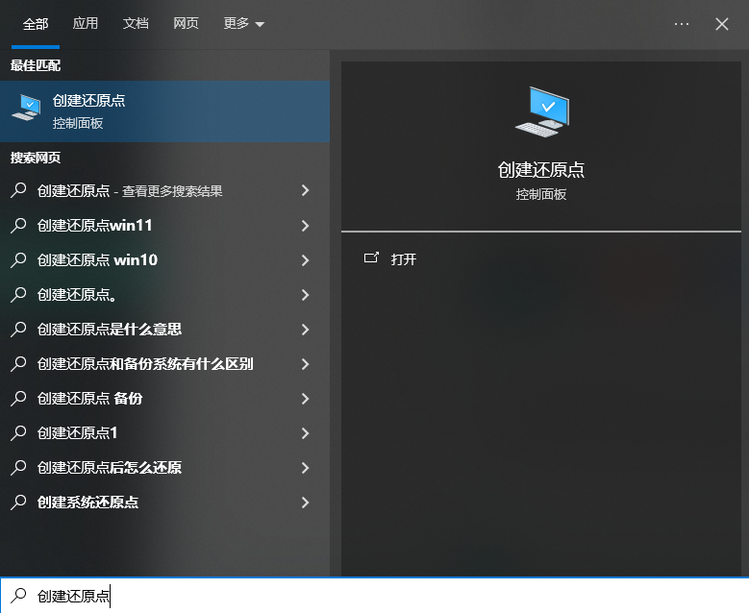Open 创建还原点 via 打开 button
The image size is (749, 613).
click(404, 259)
